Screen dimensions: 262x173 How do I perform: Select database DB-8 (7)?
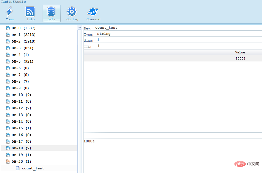coord(20,81)
